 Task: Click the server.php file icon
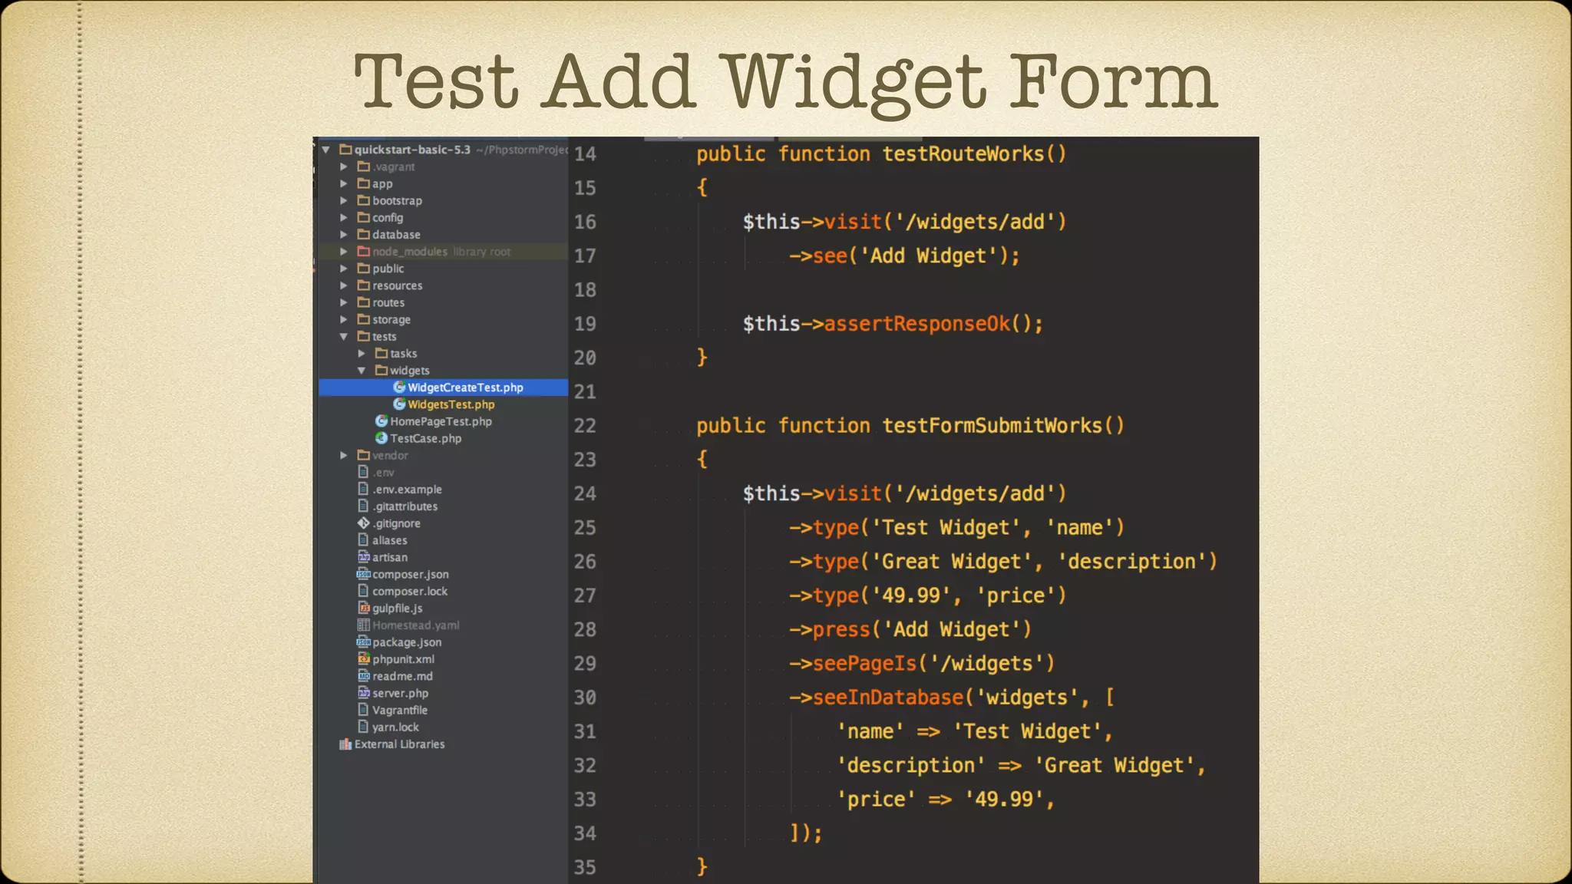[364, 693]
